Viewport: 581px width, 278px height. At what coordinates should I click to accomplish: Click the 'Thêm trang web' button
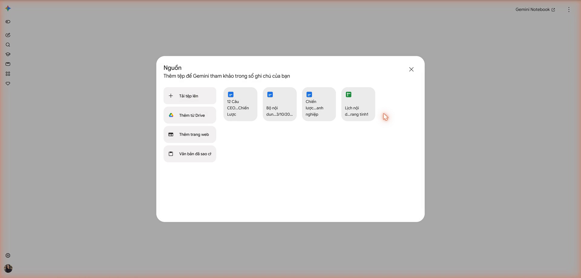point(190,134)
